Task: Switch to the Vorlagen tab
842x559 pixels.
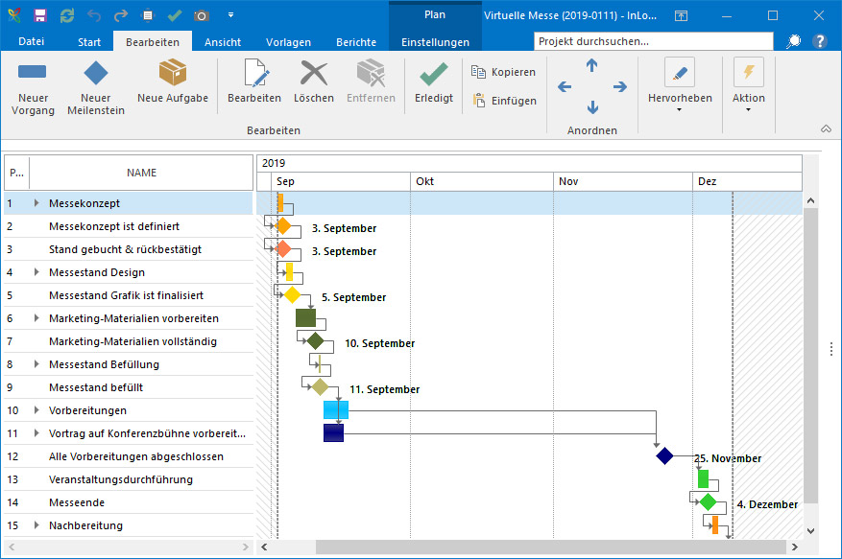Action: tap(288, 42)
